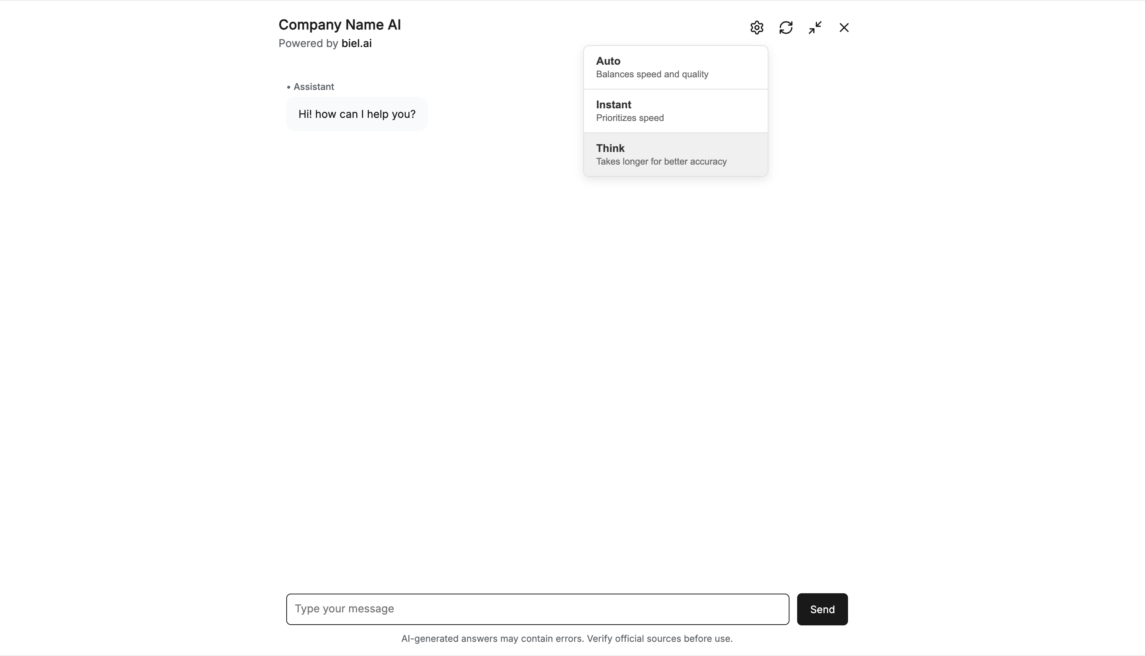1145x656 pixels.
Task: Pick the mode balancing speed and quality
Action: click(x=675, y=67)
